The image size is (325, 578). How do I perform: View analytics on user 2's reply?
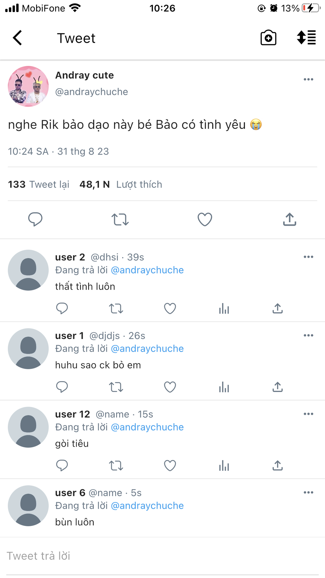point(224,309)
